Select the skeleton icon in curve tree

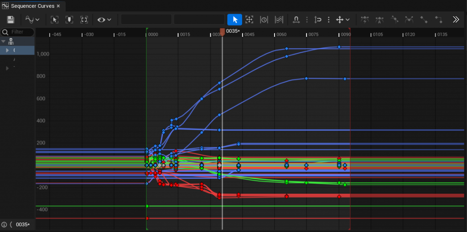(x=11, y=41)
